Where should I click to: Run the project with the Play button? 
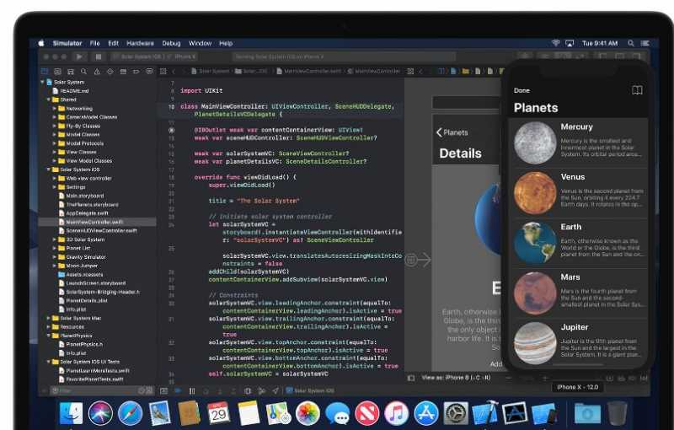click(79, 56)
